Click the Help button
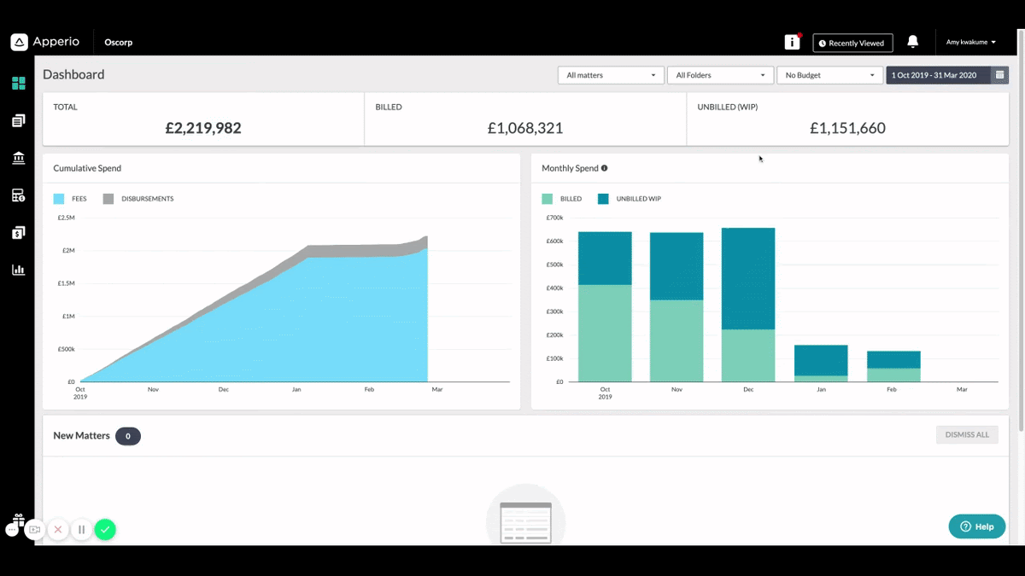 click(977, 527)
